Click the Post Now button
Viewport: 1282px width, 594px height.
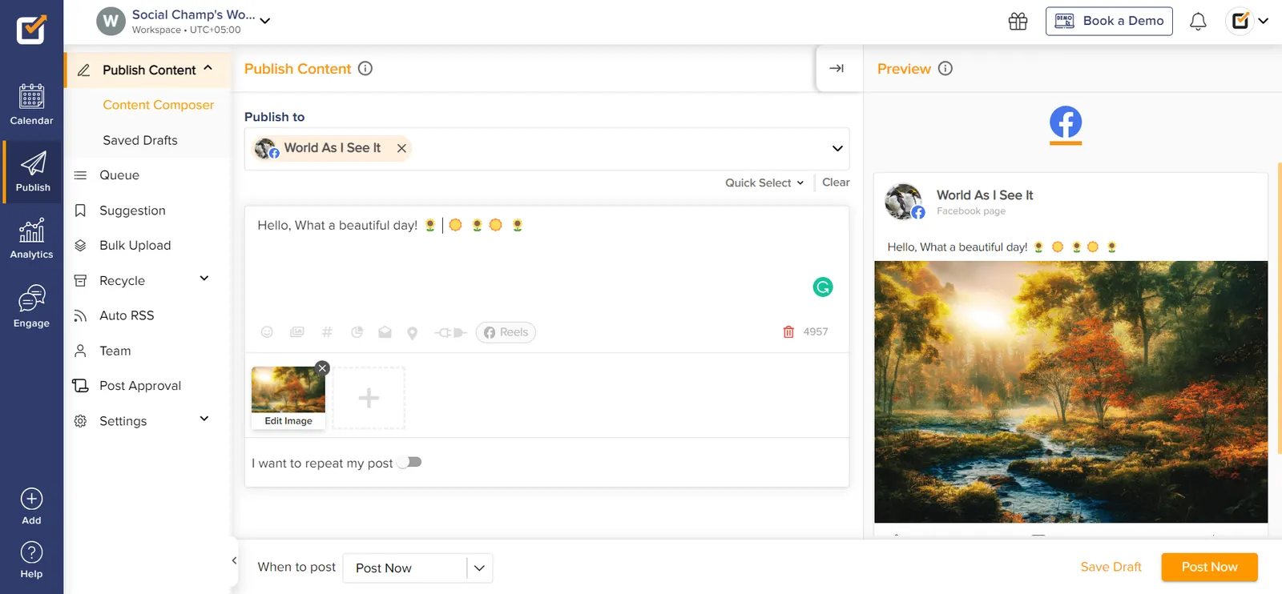tap(1209, 567)
